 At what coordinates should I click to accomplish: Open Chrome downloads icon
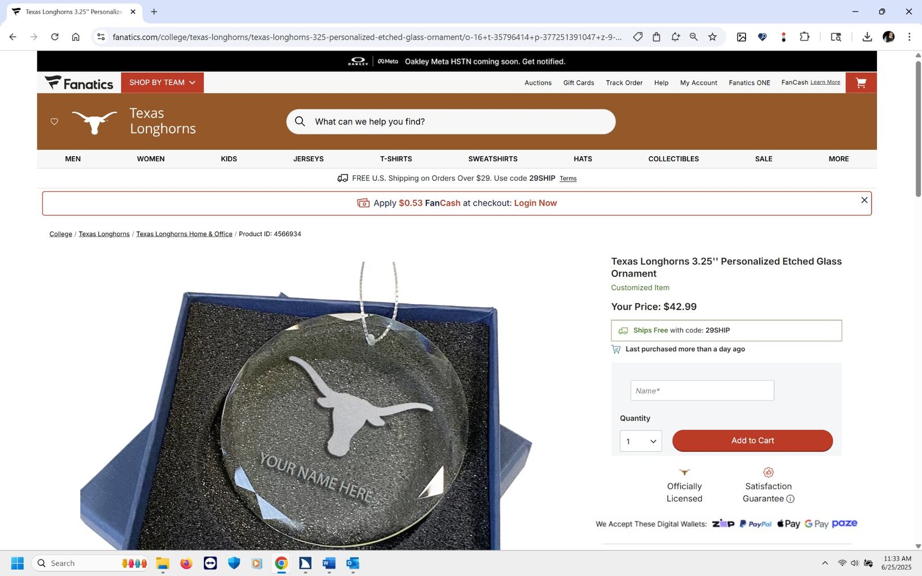pyautogui.click(x=867, y=37)
